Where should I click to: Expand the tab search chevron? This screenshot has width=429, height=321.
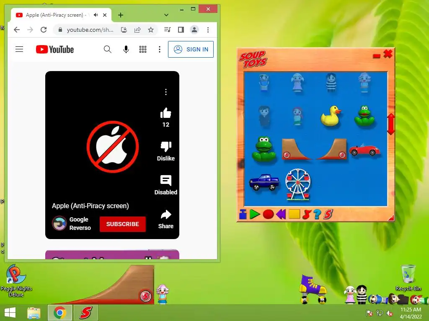[166, 15]
